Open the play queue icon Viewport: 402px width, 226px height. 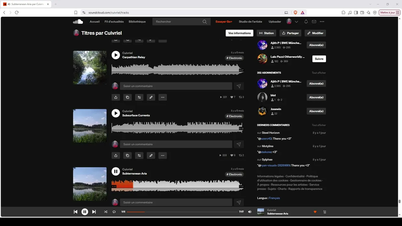pos(325,212)
